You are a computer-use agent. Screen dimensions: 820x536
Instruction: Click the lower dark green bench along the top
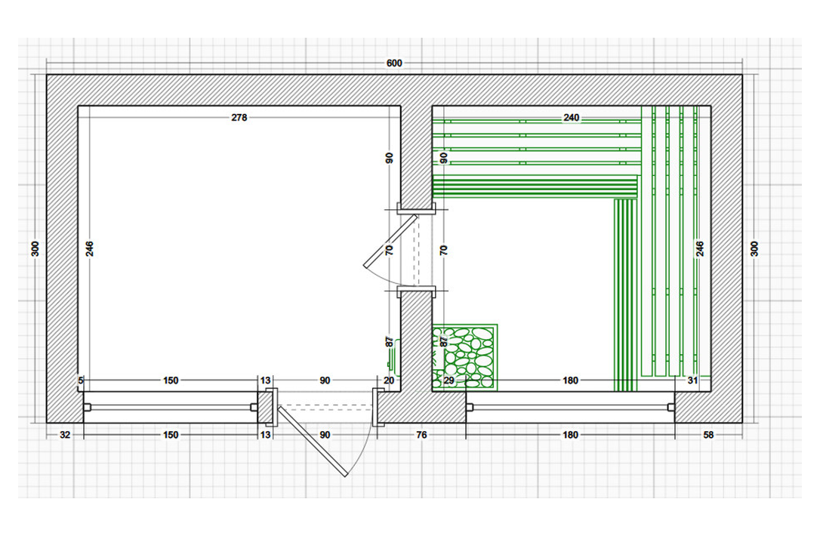coord(535,187)
